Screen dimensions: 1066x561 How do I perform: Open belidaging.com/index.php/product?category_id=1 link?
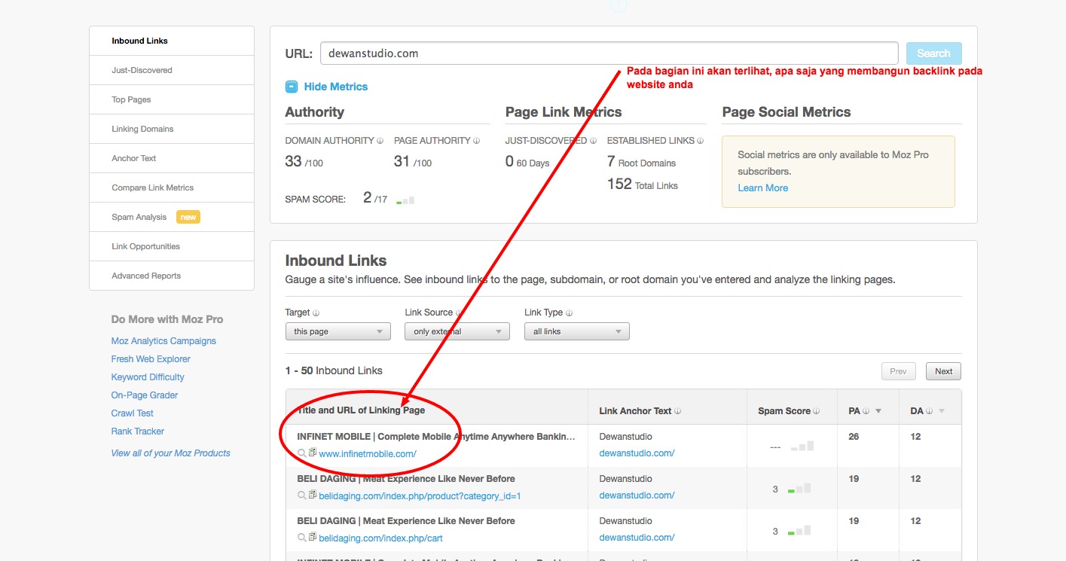tap(420, 496)
